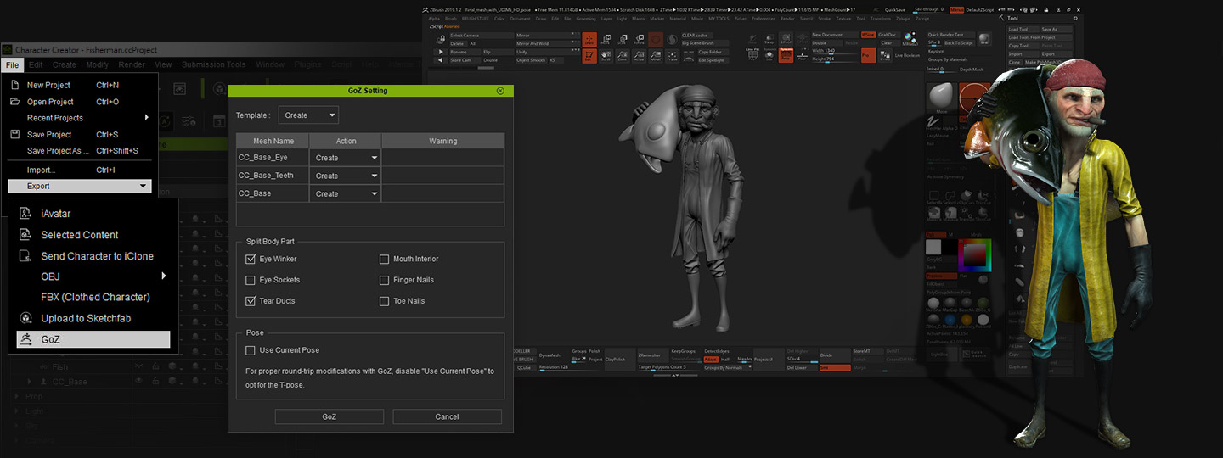1223x458 pixels.
Task: Click the AAHalf icon in ZBrush
Action: [x=656, y=56]
